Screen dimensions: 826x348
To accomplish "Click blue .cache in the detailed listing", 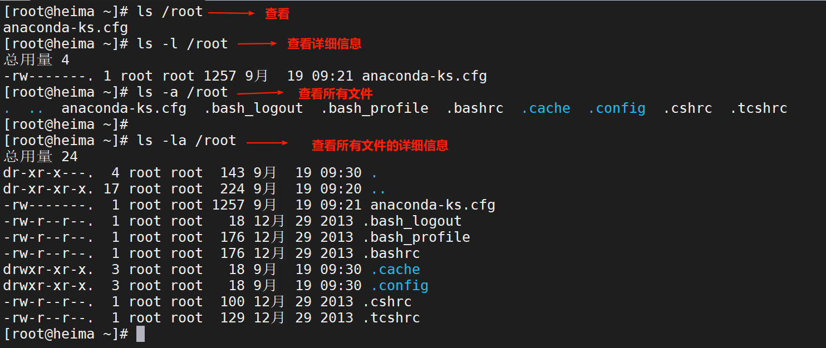I will pyautogui.click(x=395, y=270).
